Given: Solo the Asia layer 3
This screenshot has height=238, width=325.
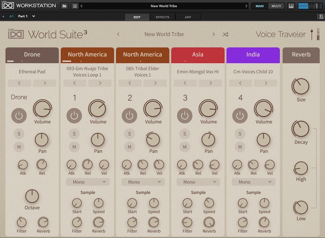Looking at the screenshot, I should 185,134.
